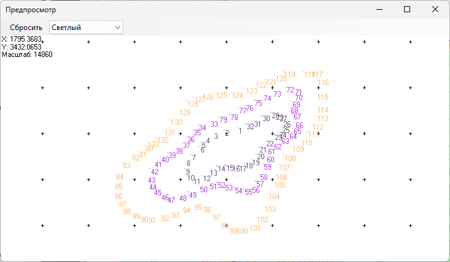Select point 129 on the canvas
450x262 pixels.
click(x=185, y=113)
